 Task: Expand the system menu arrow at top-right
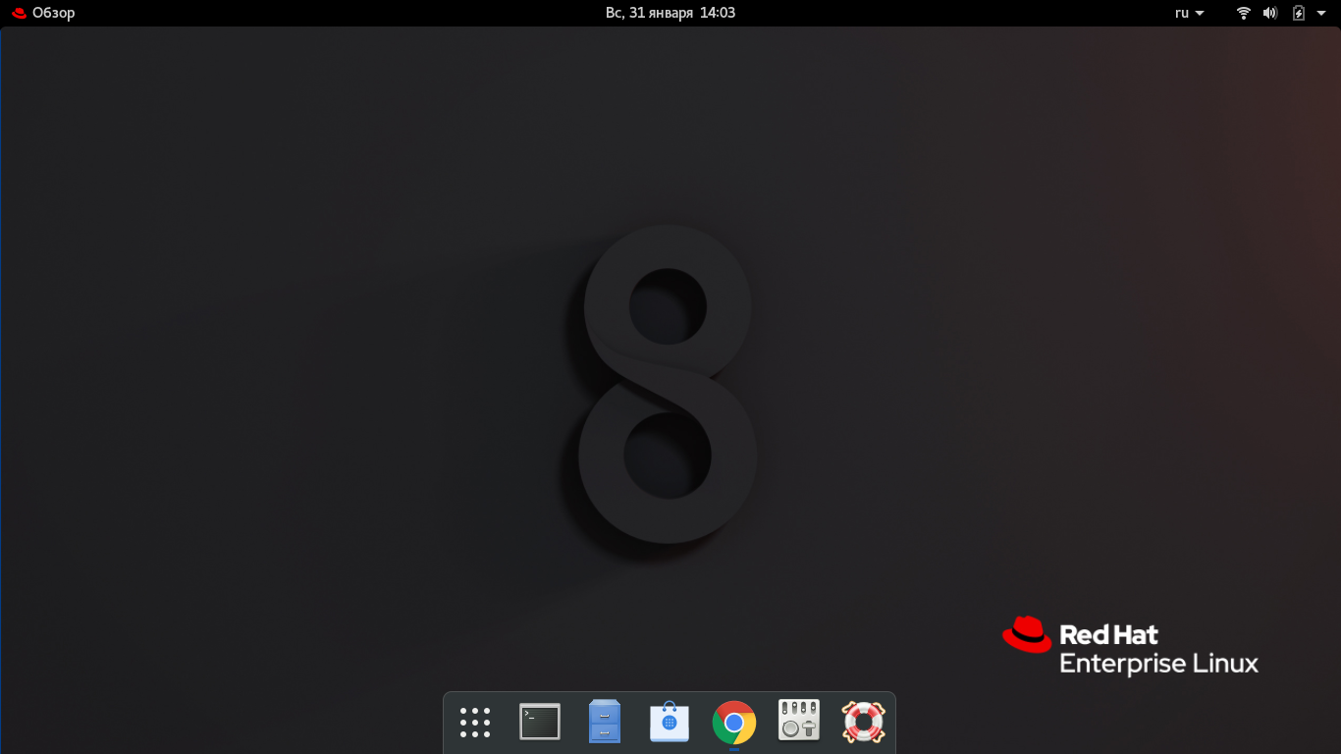click(x=1321, y=13)
